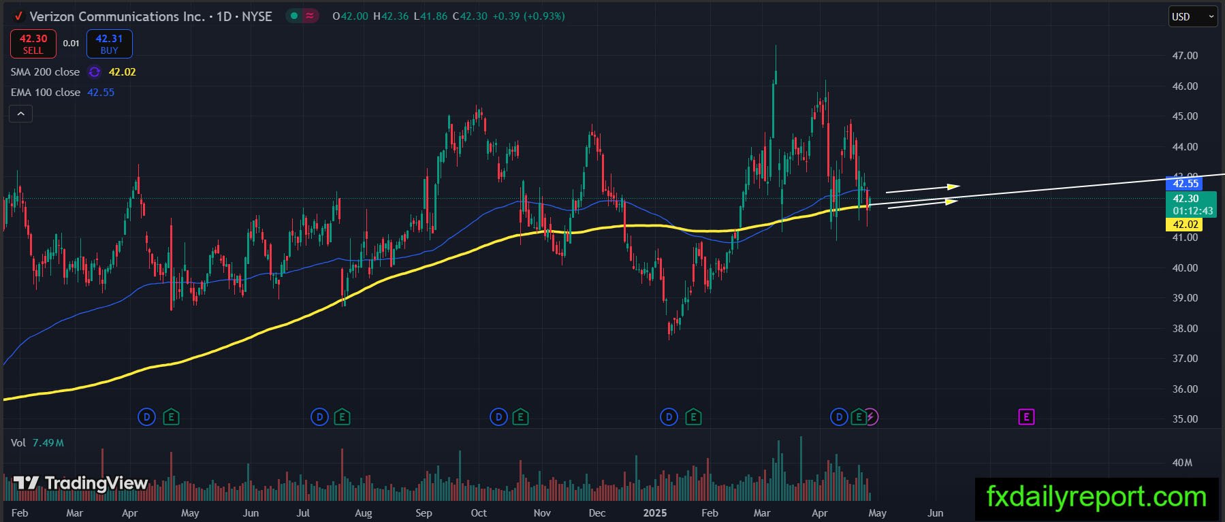The width and height of the screenshot is (1225, 522).
Task: Click the 42.31 BUY button
Action: (109, 44)
